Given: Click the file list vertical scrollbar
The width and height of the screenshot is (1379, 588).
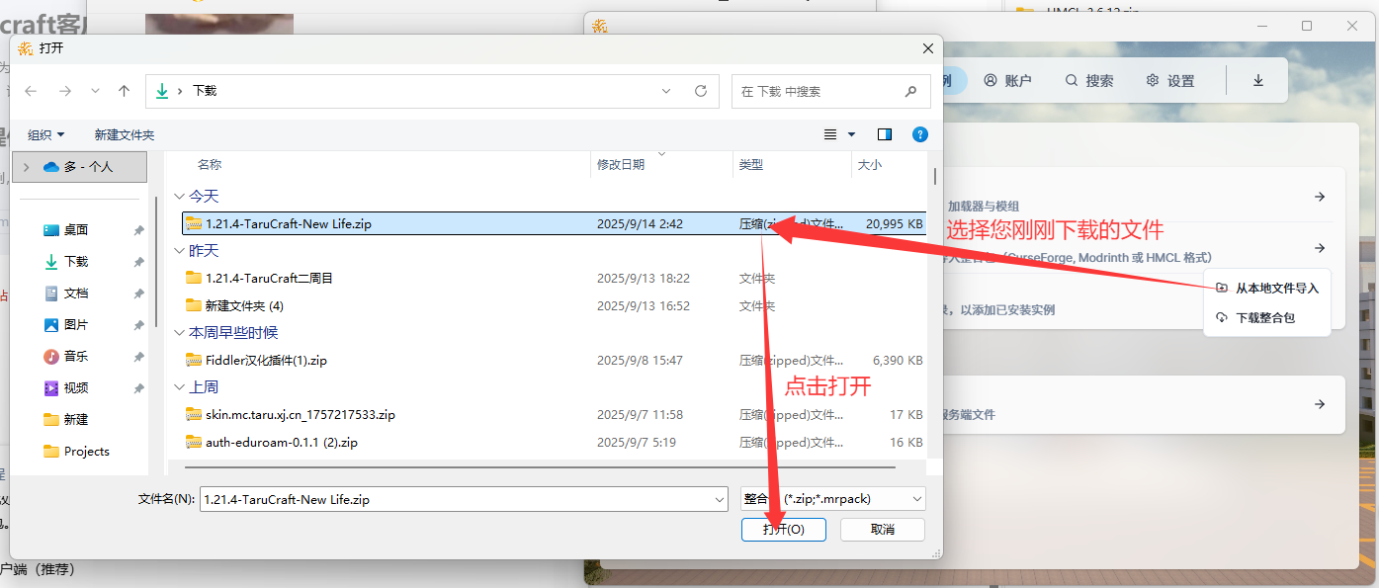Looking at the screenshot, I should [x=935, y=176].
